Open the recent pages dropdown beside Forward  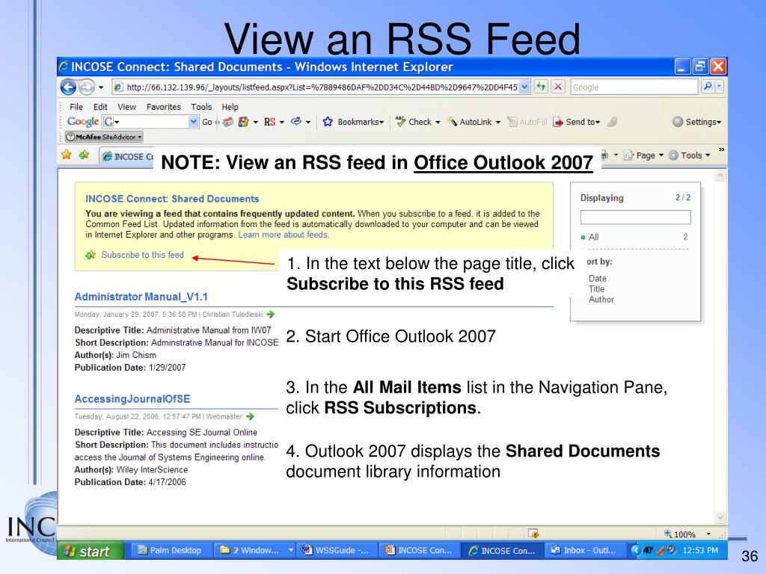(x=101, y=88)
